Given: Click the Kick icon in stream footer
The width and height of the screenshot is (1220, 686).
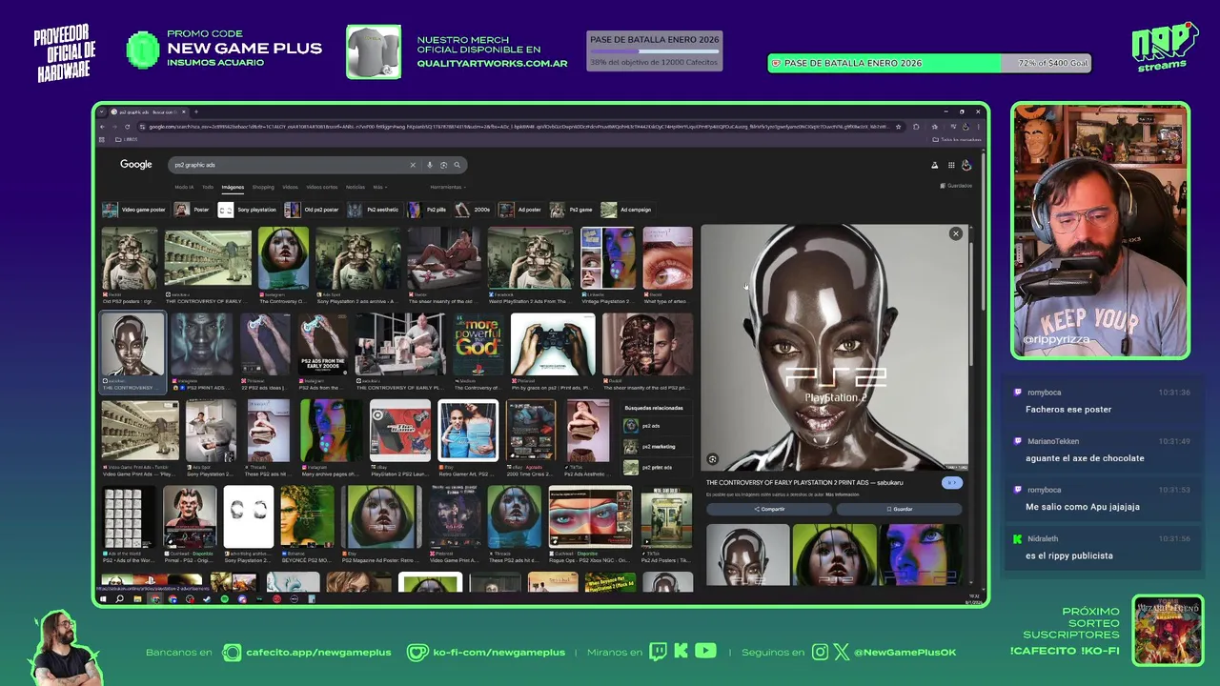Looking at the screenshot, I should tap(681, 652).
